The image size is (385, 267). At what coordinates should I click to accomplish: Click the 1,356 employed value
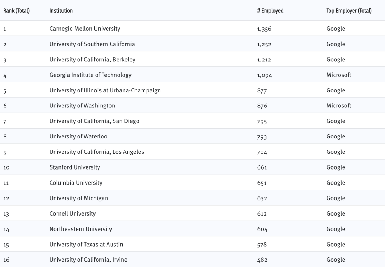tap(264, 29)
